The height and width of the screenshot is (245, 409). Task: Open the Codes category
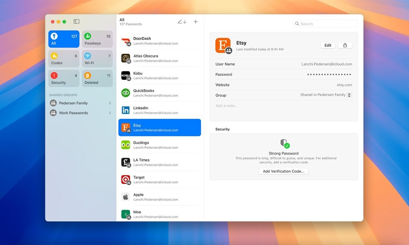[x=64, y=59]
